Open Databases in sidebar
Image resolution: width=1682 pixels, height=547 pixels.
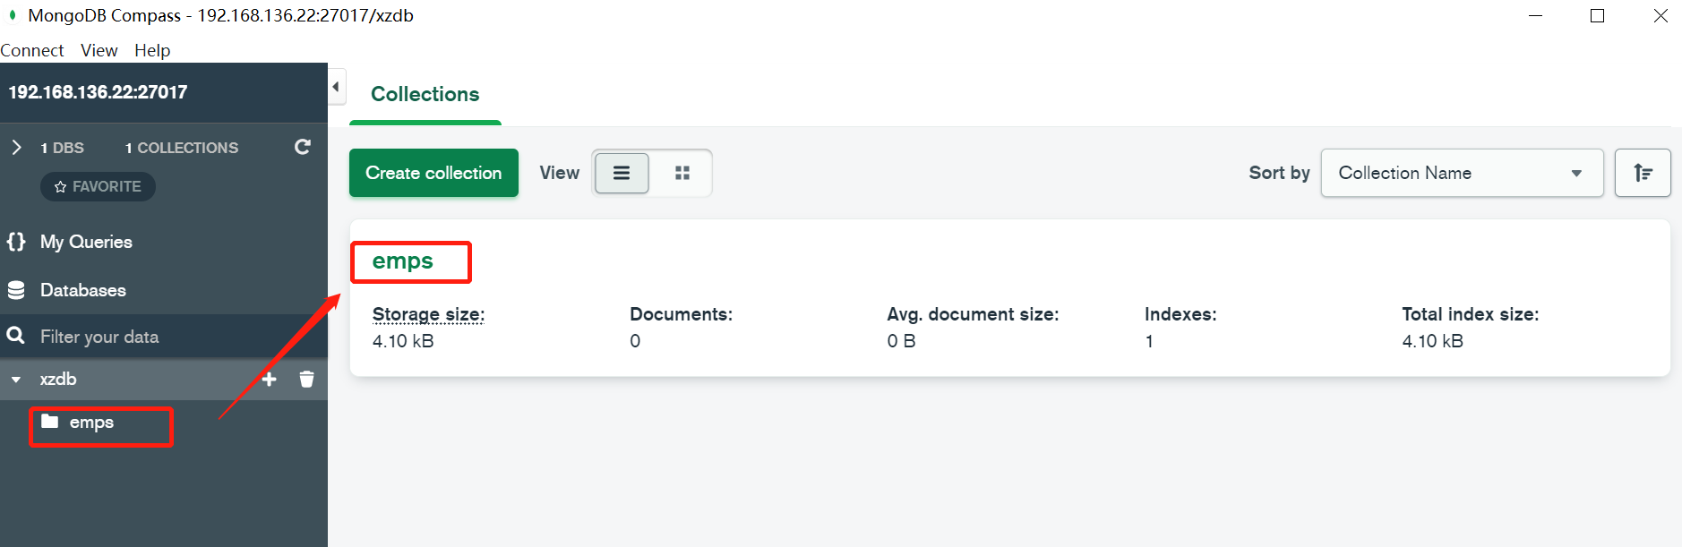(x=82, y=290)
